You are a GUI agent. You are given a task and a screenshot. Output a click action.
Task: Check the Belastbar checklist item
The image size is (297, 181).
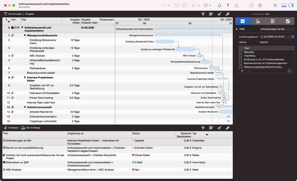241,52
